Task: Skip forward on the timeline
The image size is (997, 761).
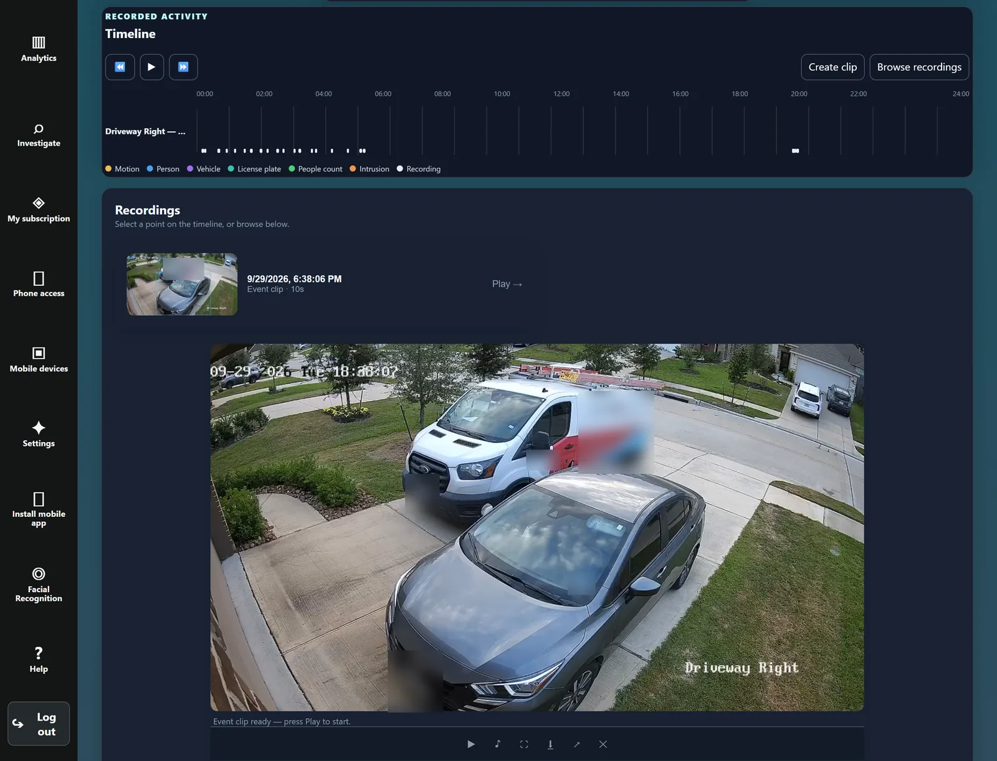Action: 183,67
